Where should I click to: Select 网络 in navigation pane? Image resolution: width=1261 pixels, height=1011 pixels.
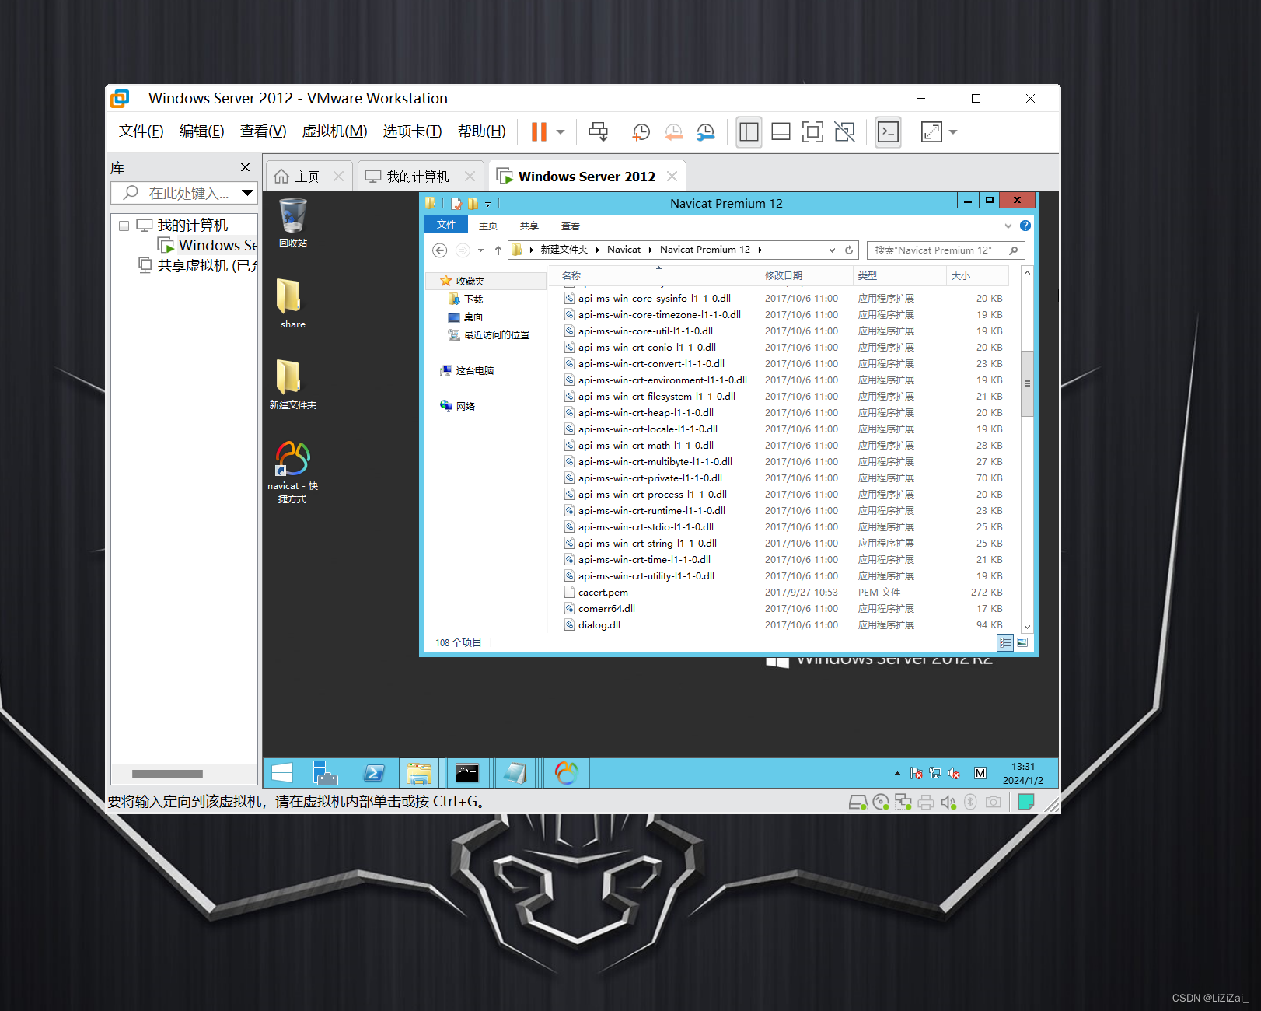tap(457, 406)
